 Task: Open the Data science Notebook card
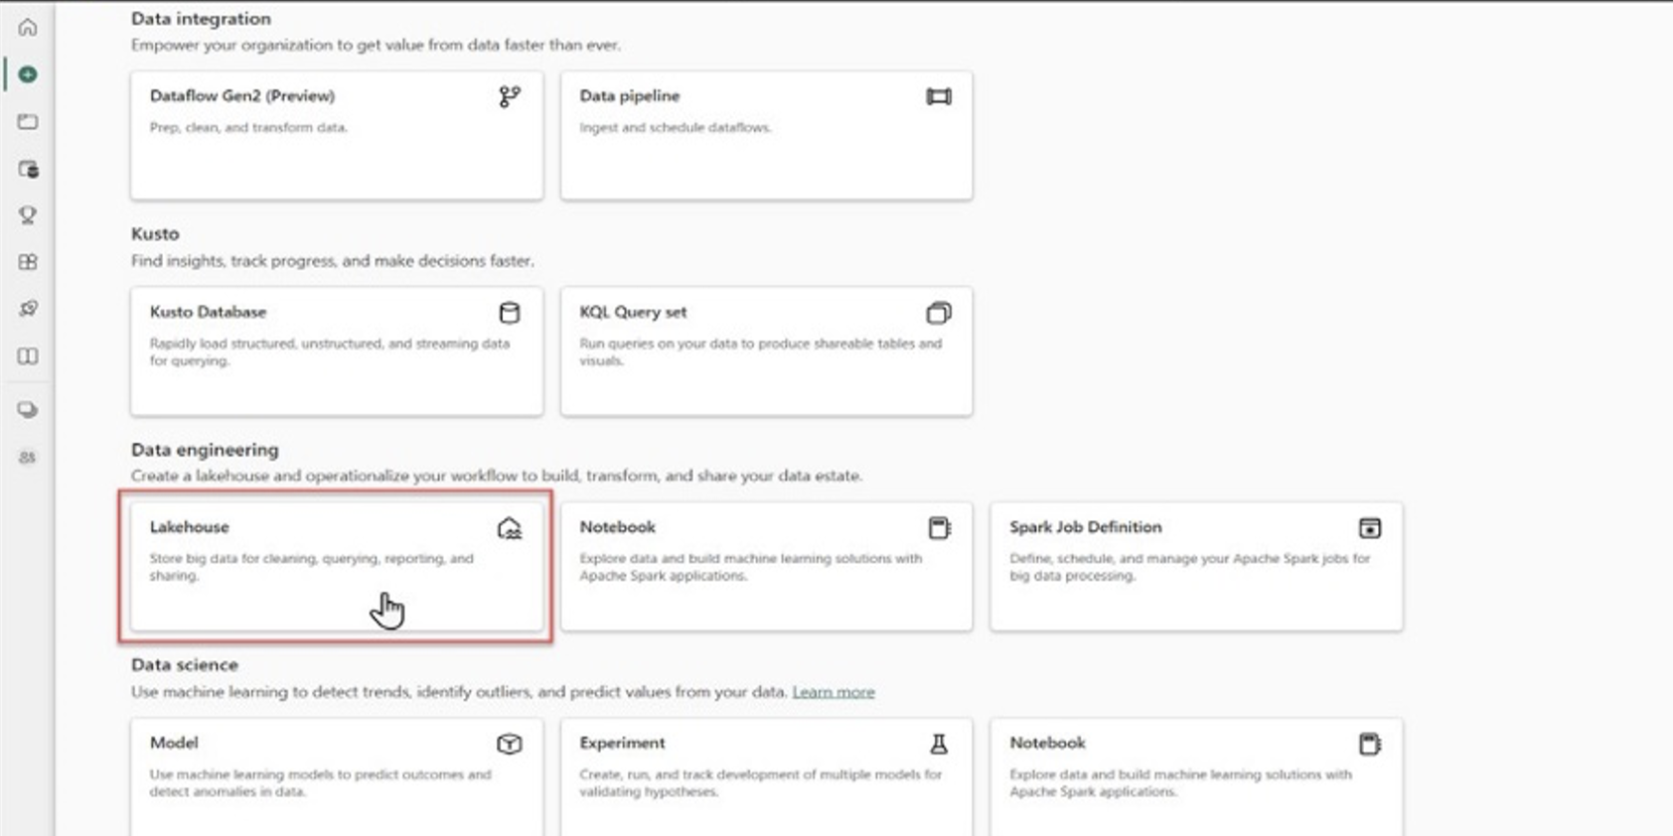coord(1196,777)
